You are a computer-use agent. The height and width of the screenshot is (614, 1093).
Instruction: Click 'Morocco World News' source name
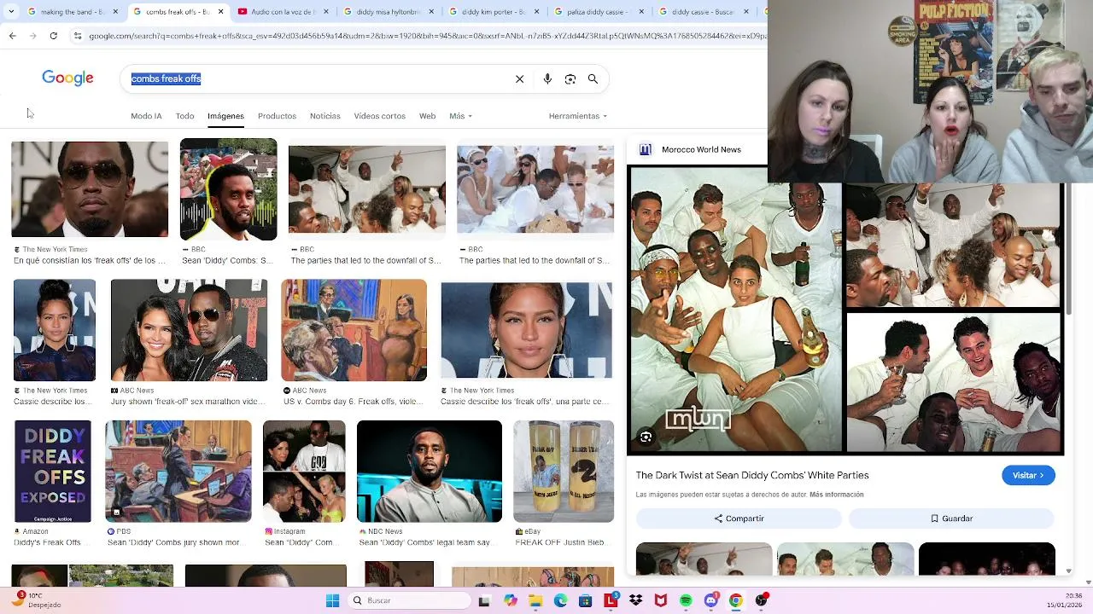click(x=701, y=149)
